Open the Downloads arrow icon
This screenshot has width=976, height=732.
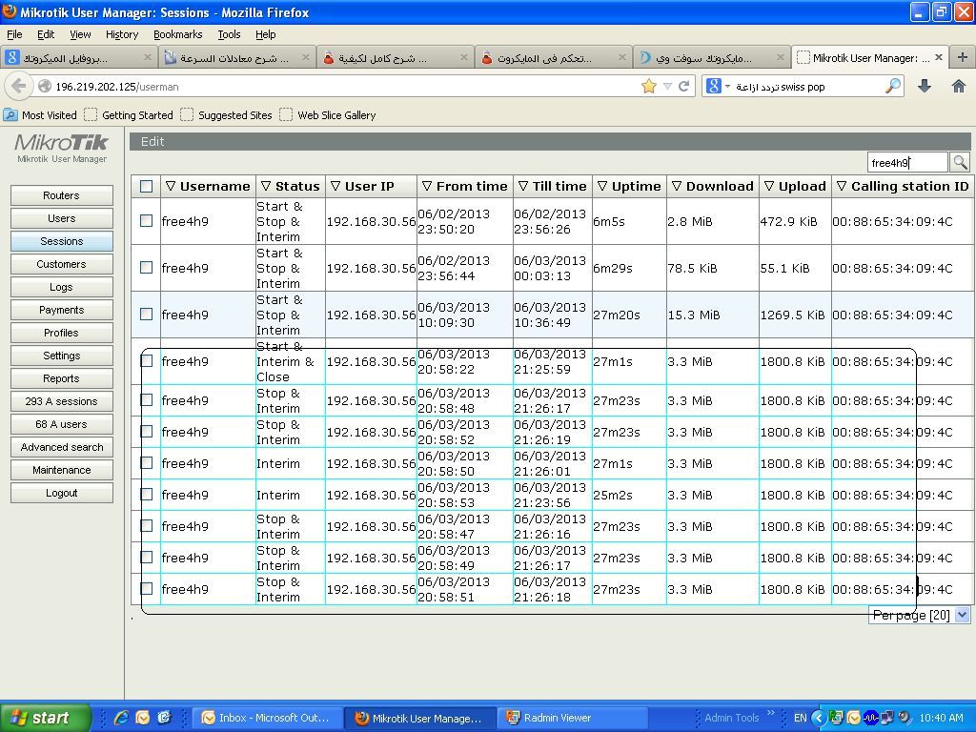point(925,86)
